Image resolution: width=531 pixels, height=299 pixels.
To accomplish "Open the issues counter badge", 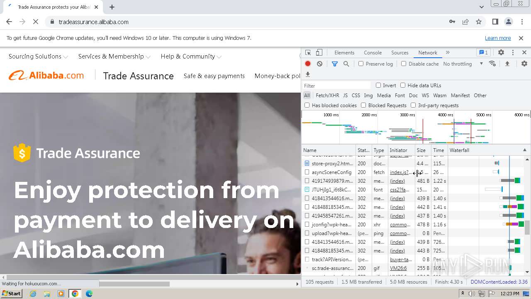I will (x=483, y=53).
